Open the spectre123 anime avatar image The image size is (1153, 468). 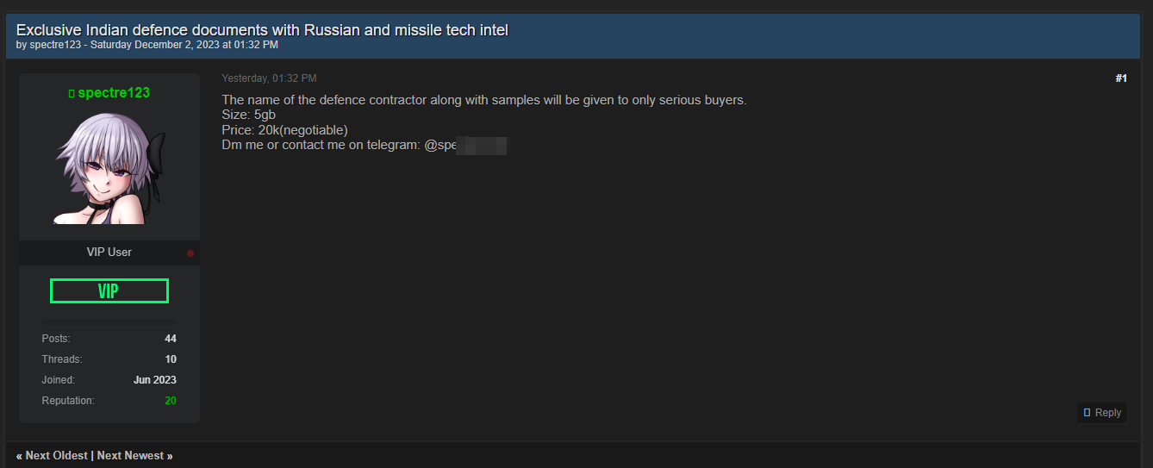tap(109, 168)
